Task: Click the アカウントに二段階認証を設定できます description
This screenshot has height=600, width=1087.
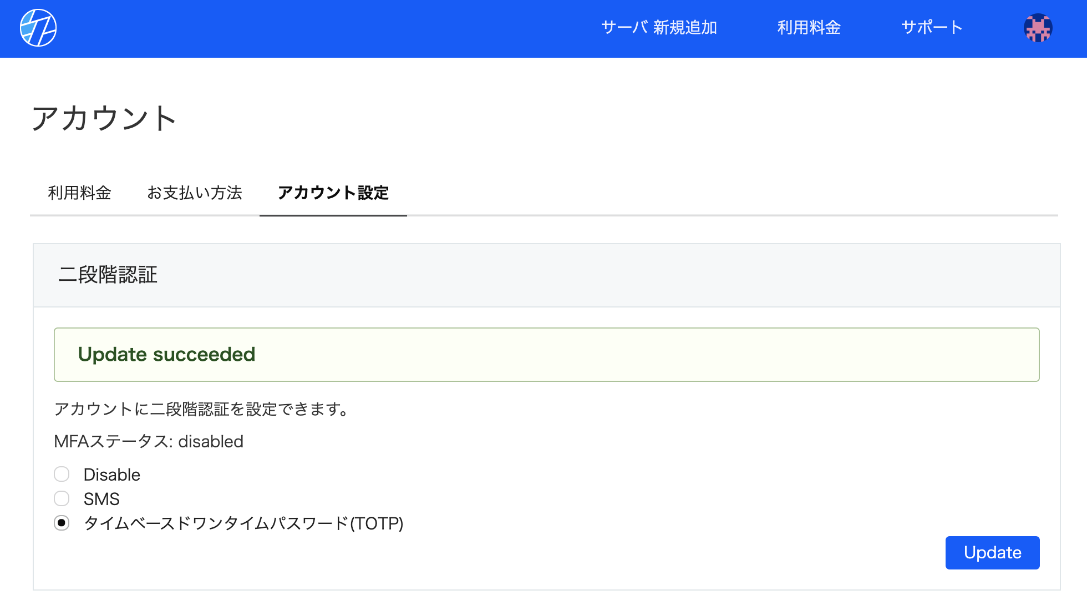Action: coord(202,409)
